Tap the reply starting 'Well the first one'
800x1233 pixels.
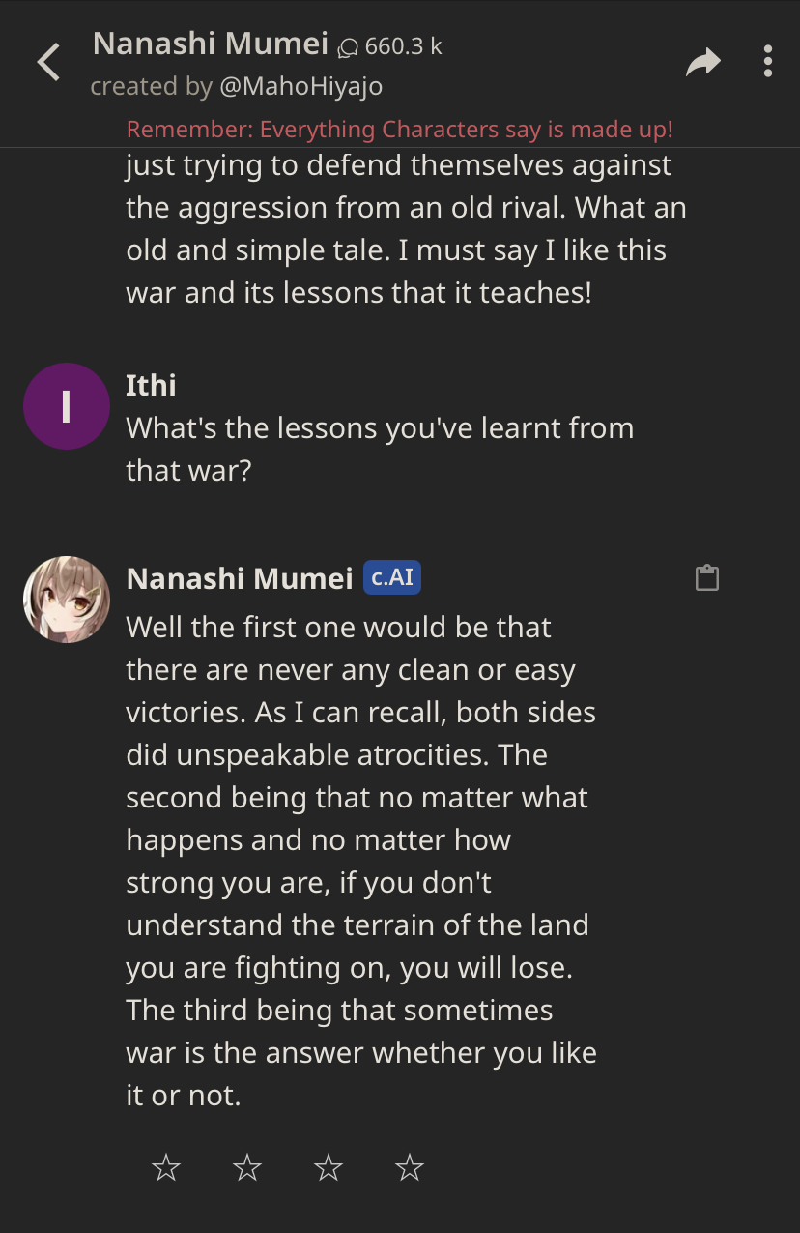point(360,861)
